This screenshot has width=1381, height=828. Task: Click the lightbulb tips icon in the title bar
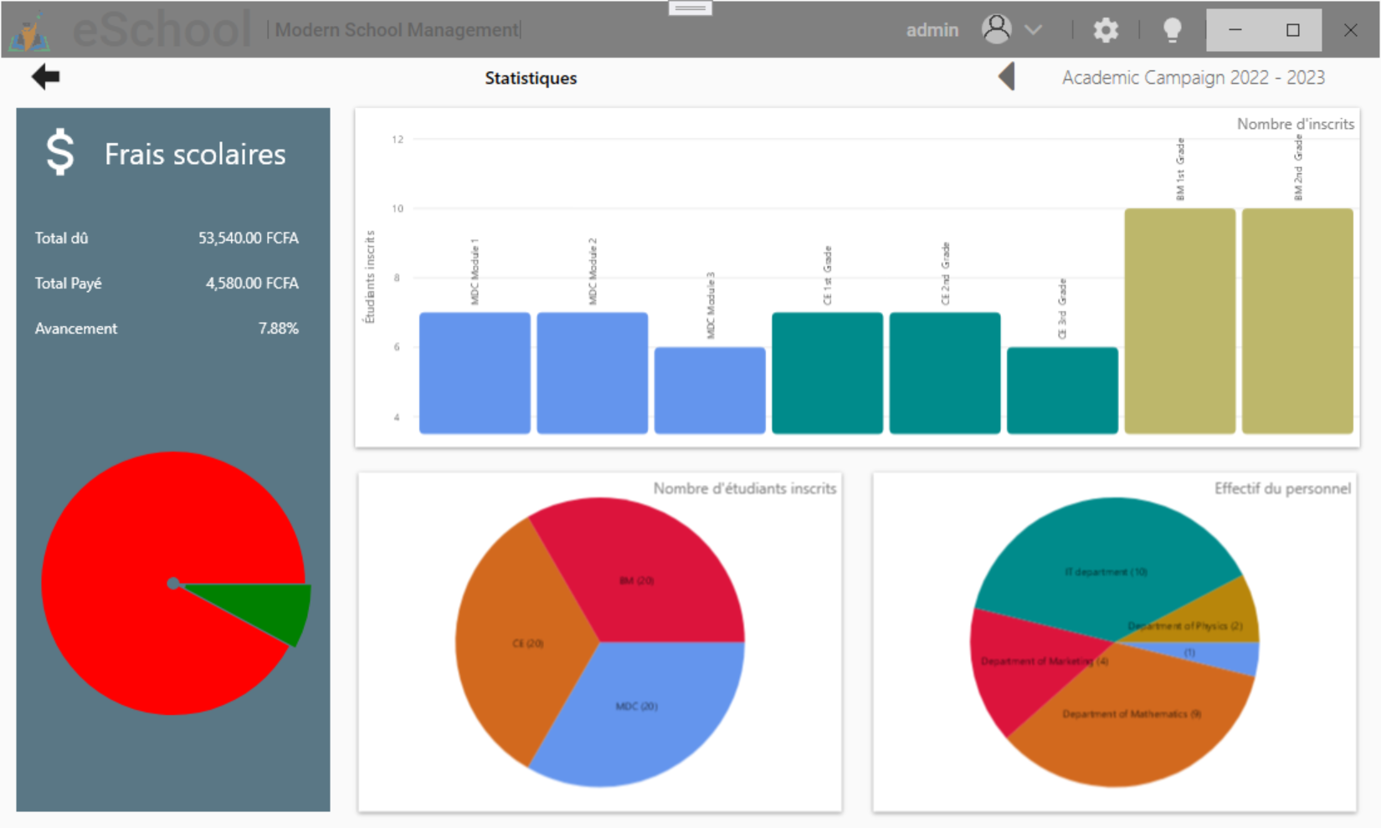pos(1172,29)
